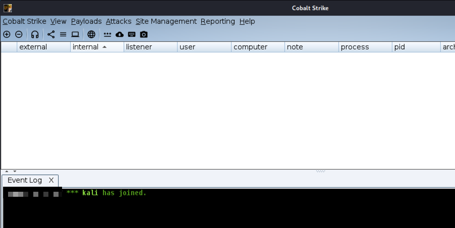Open the Payloads menu
The image size is (455, 228).
[86, 22]
